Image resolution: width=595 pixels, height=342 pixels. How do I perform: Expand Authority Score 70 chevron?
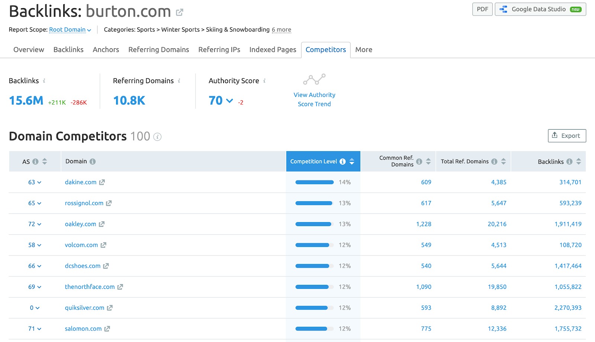229,101
